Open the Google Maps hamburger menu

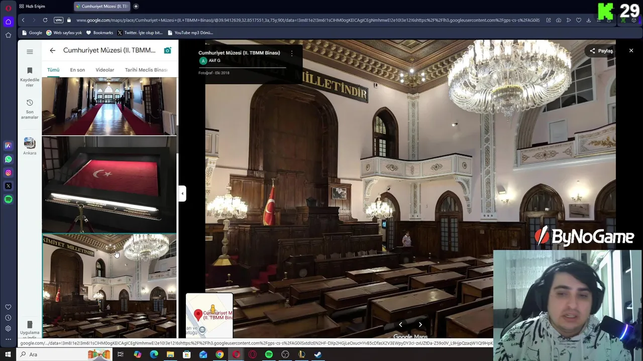click(x=30, y=52)
